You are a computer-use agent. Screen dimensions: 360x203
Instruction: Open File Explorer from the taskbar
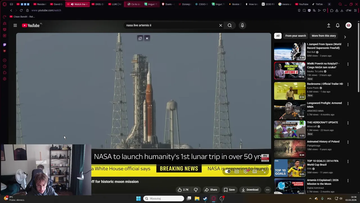197,198
